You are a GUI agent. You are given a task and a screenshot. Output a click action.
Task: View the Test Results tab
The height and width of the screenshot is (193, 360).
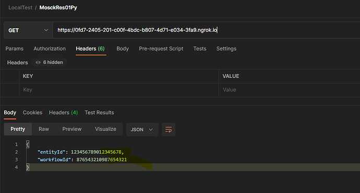click(x=99, y=113)
